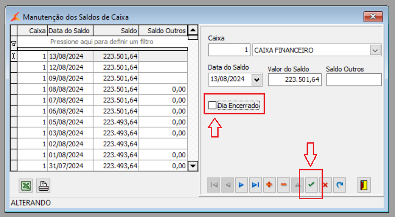Select the row dated 05/08/2024
The width and height of the screenshot is (395, 217).
pos(102,122)
